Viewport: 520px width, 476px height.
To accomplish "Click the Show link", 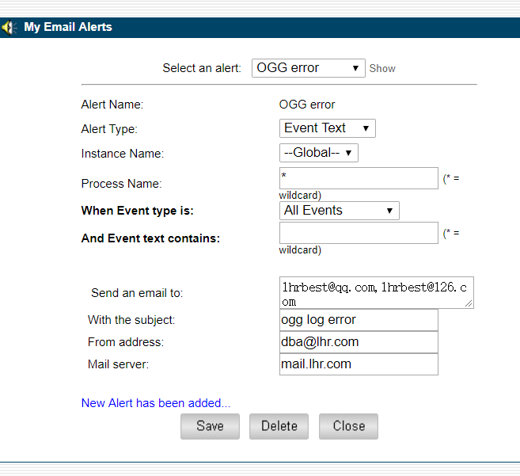I will pyautogui.click(x=382, y=69).
